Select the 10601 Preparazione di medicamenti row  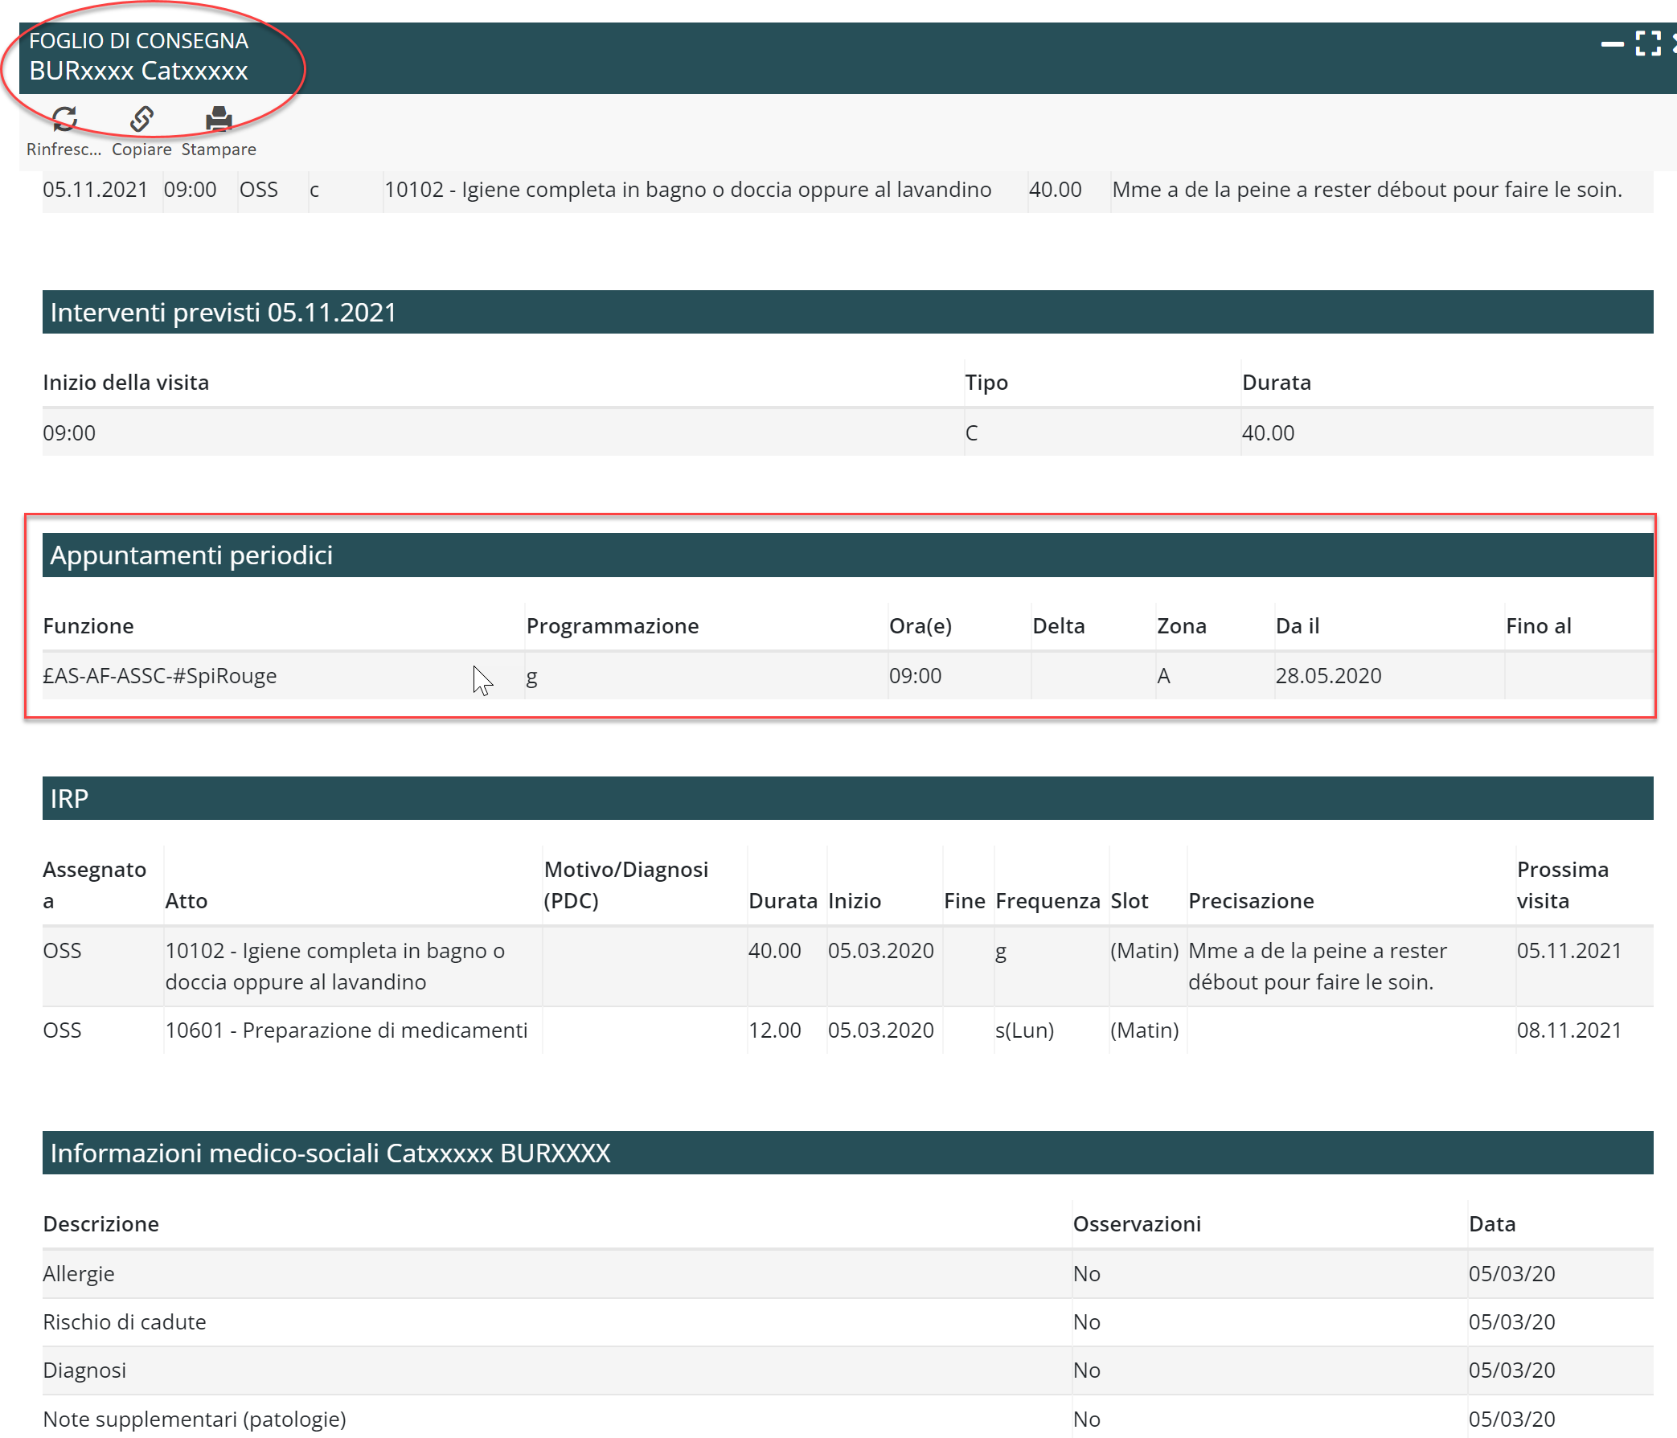(x=346, y=1030)
